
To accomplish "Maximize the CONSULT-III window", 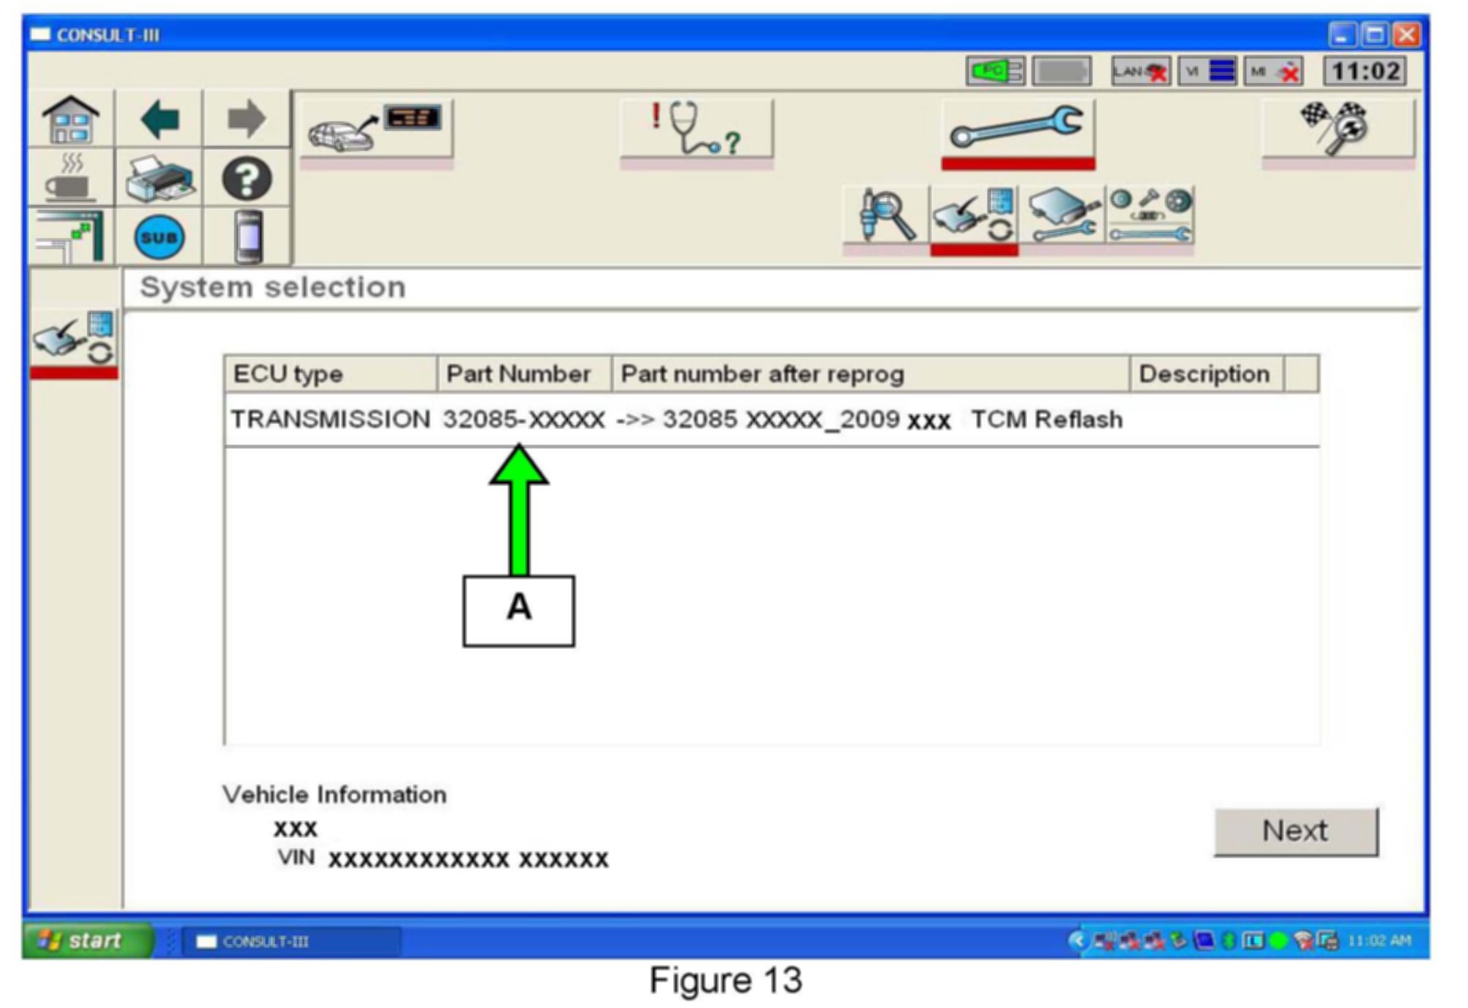I will point(1375,34).
